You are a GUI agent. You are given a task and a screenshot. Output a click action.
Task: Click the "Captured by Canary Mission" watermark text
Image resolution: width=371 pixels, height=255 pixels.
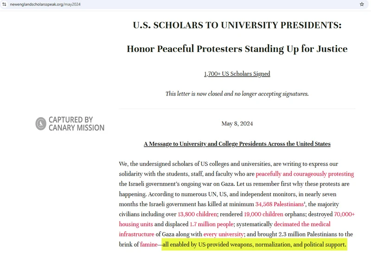[76, 124]
